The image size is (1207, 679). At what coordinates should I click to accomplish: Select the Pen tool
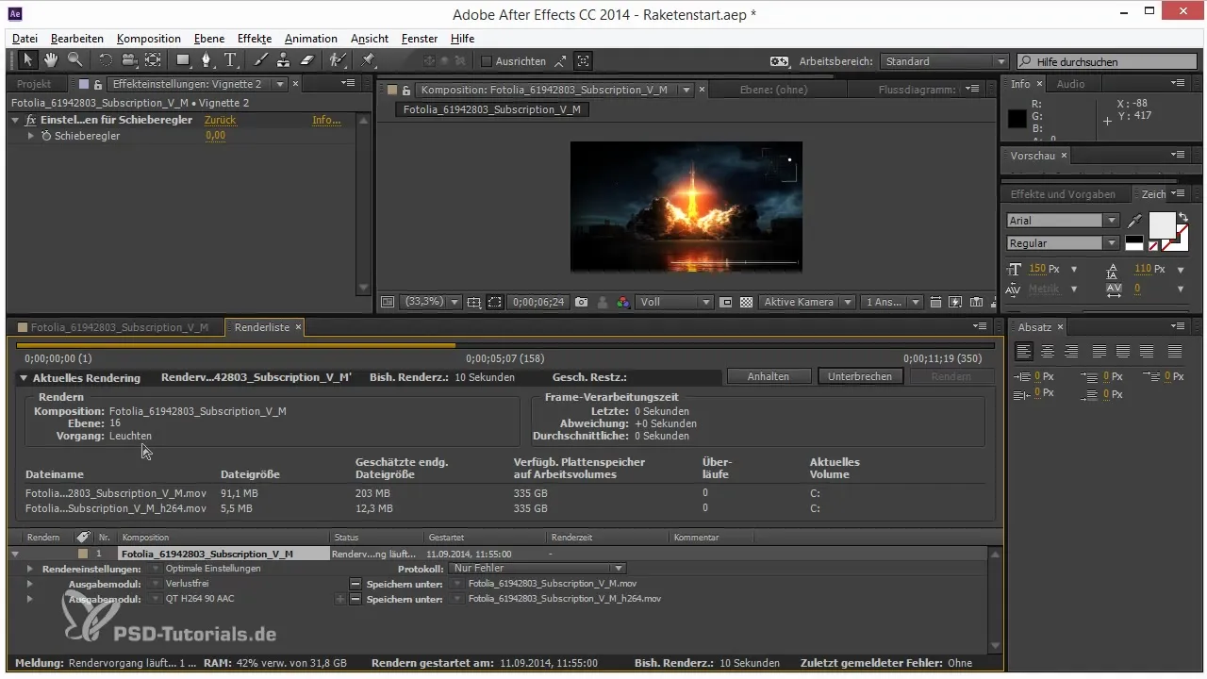pyautogui.click(x=207, y=60)
